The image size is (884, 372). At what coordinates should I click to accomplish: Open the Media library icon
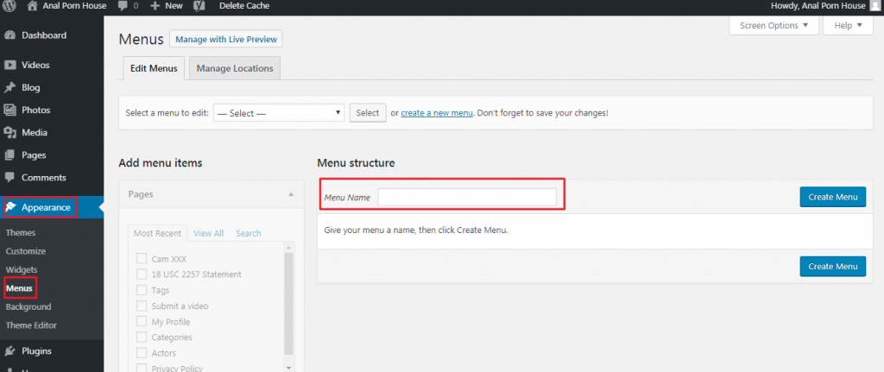click(x=9, y=133)
